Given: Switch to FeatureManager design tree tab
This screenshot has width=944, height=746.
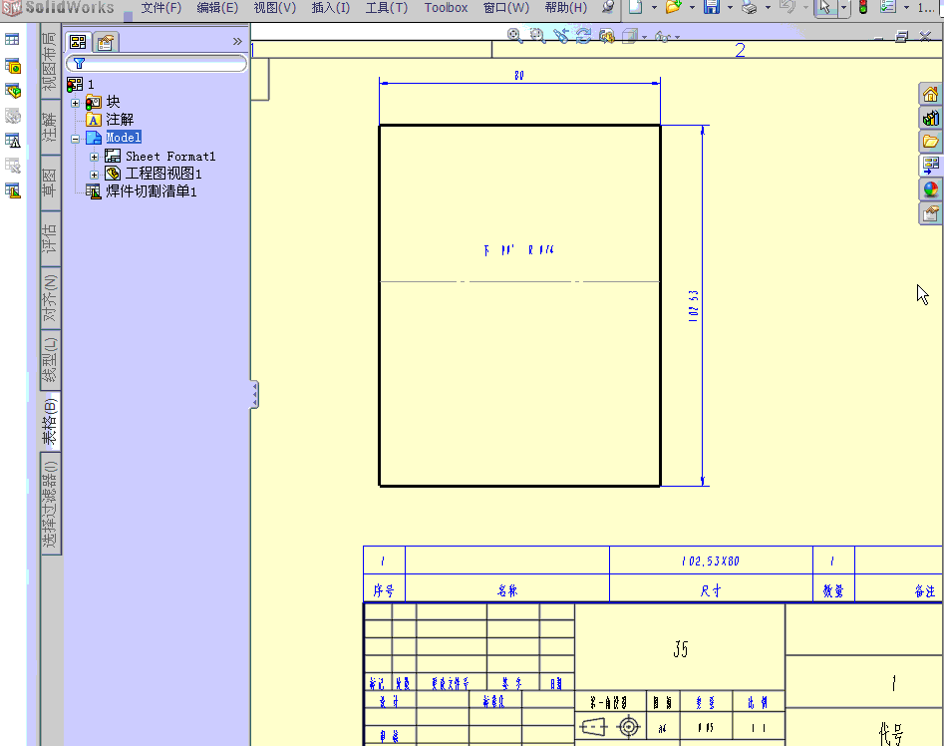Looking at the screenshot, I should [x=78, y=42].
